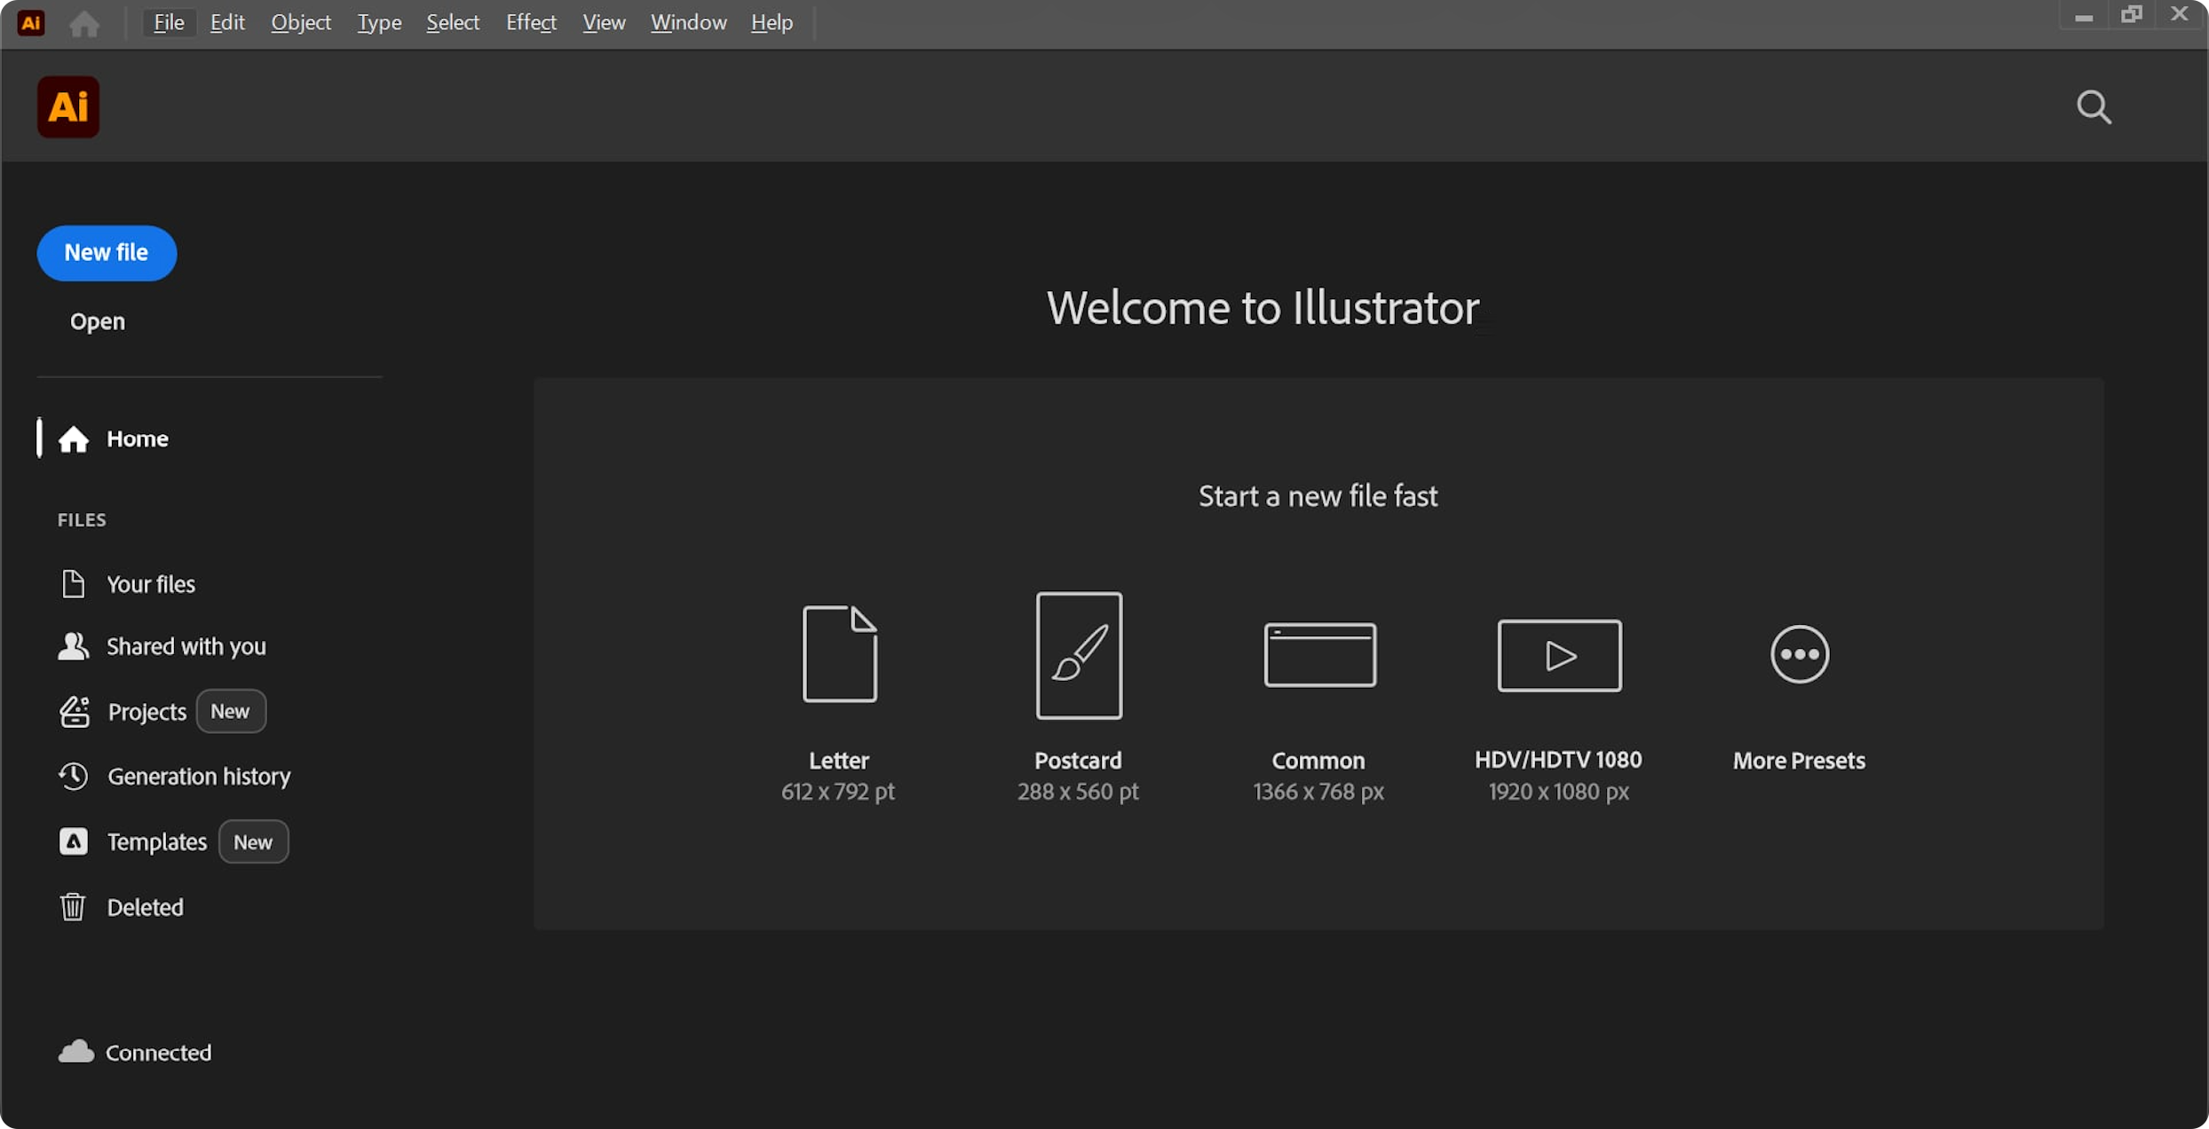This screenshot has height=1129, width=2209.
Task: Open Projects marked with New badge
Action: click(146, 711)
